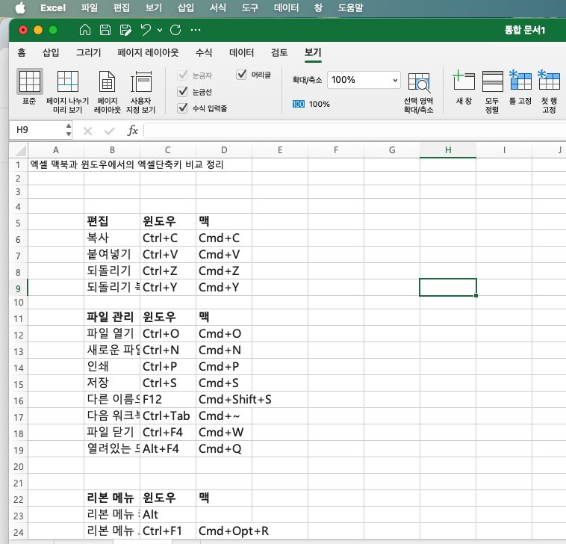Viewport: 566px width, 544px height.
Task: Toggle the 머리글 headings checkbox
Action: pyautogui.click(x=241, y=75)
